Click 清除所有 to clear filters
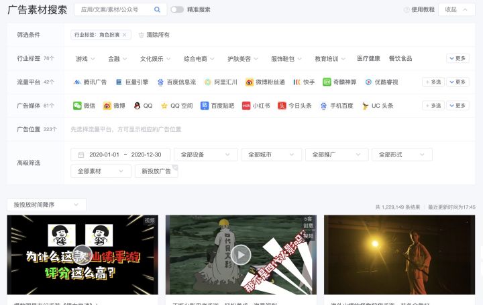 pos(154,35)
